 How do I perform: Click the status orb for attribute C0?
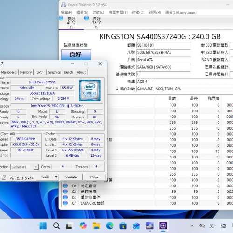65,186
